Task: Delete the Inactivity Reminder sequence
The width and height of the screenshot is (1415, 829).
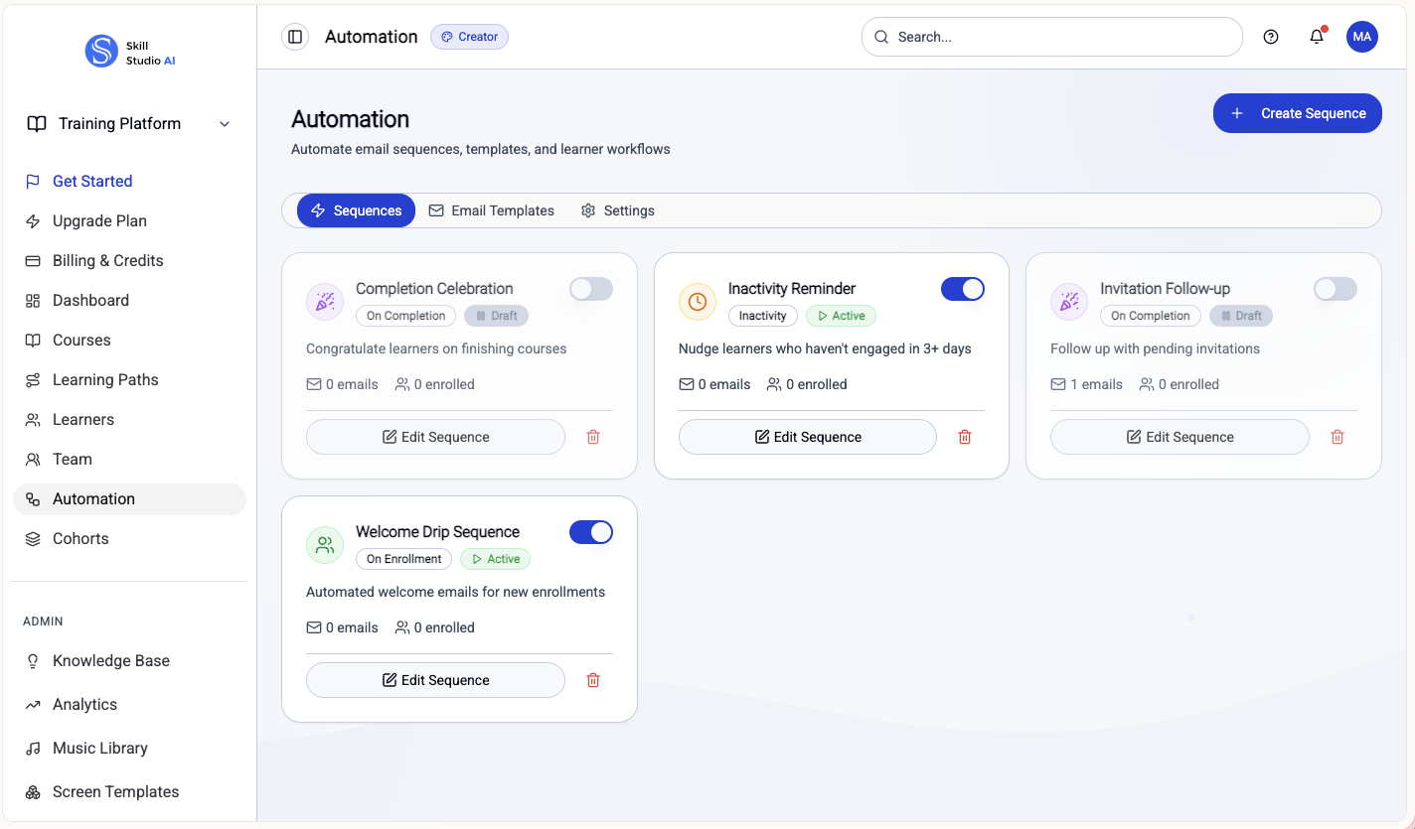Action: [965, 437]
